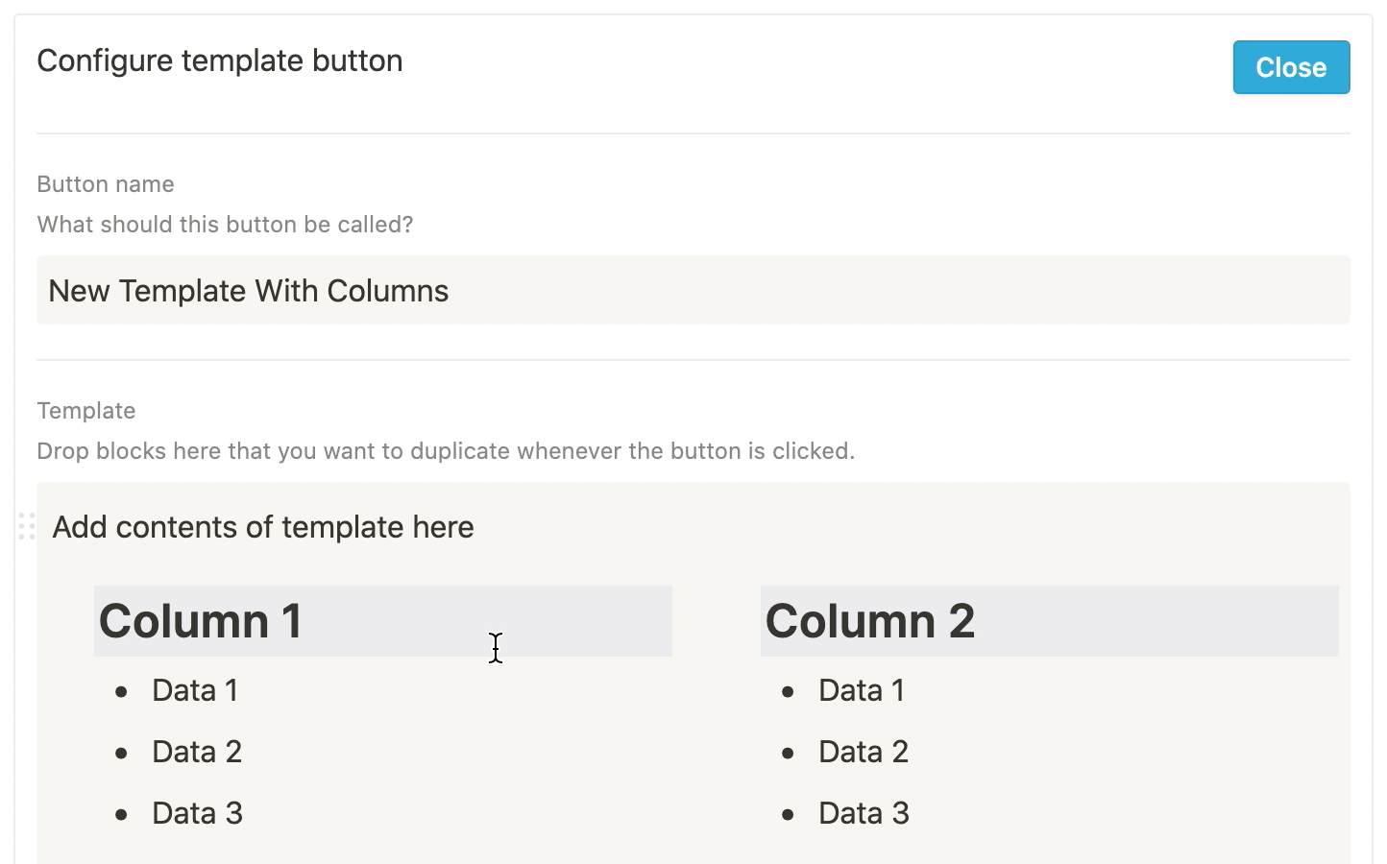Place cursor in 'New Template With Columns' text
1387x864 pixels.
[x=248, y=291]
